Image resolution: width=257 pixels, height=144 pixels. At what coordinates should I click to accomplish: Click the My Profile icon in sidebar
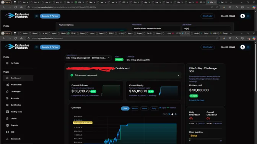7,63
